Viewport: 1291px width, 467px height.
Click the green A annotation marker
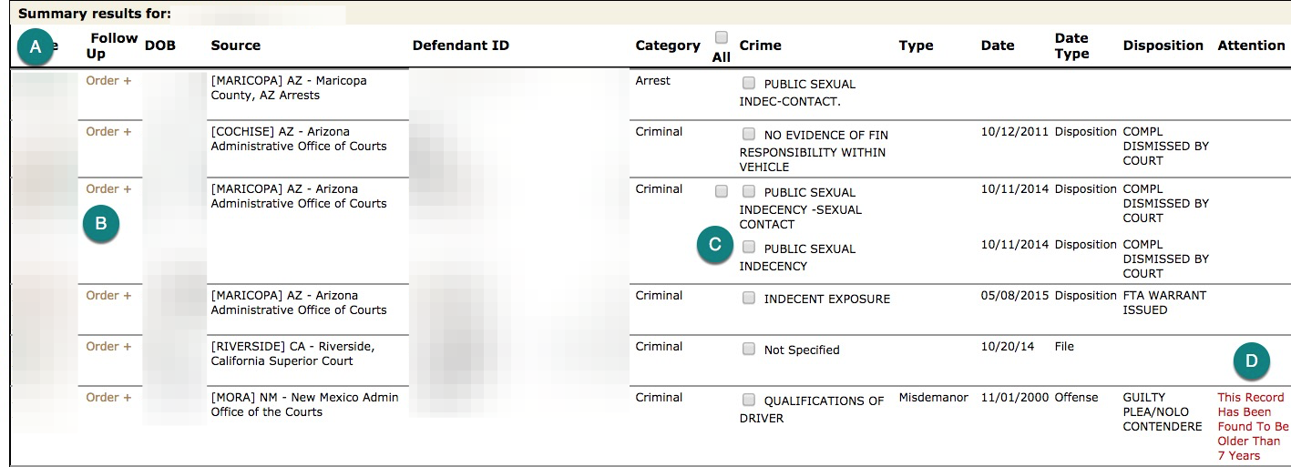tap(36, 48)
